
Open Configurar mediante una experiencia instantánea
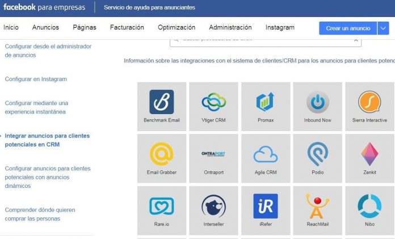pos(36,107)
